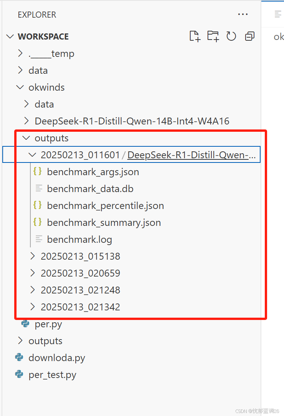Image resolution: width=284 pixels, height=416 pixels.
Task: Click the New File icon
Action: [x=195, y=36]
